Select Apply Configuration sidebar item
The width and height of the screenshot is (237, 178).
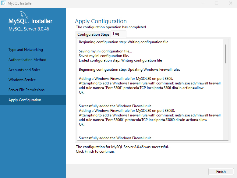tap(33, 100)
